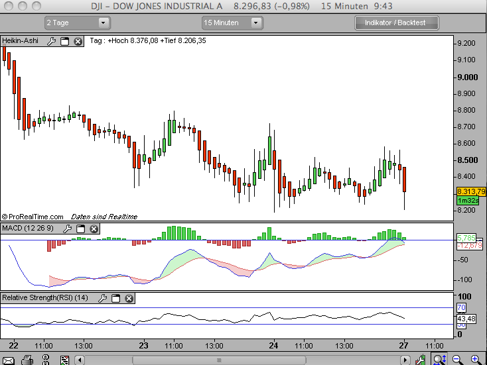
Task: Click the date label 23 on time axis
Action: coord(143,346)
